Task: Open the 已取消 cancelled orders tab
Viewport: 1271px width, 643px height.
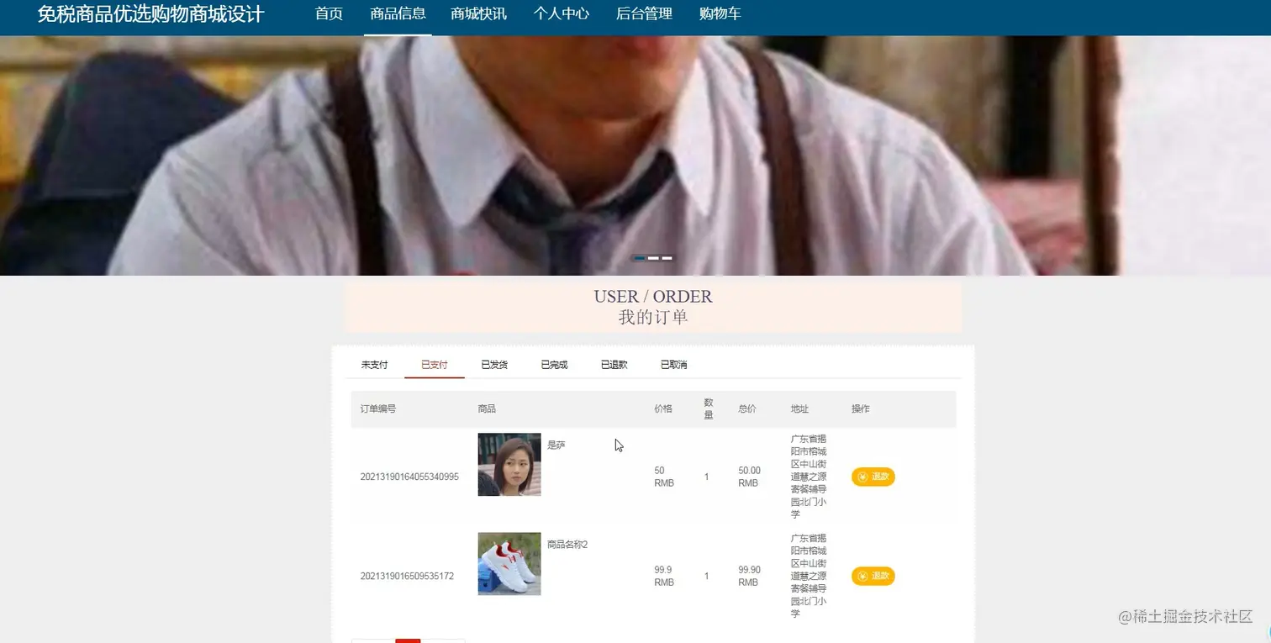Action: click(x=673, y=365)
